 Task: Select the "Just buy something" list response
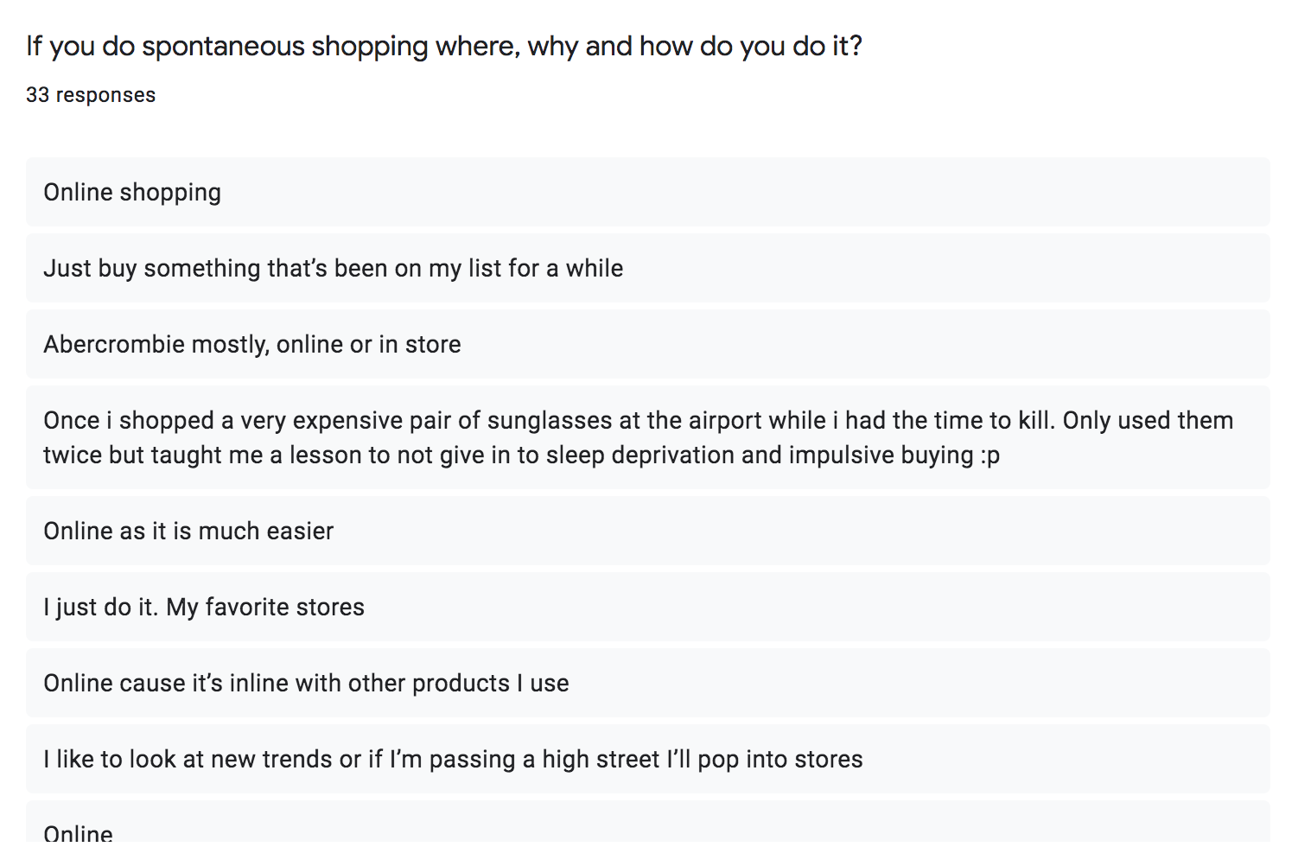[648, 268]
